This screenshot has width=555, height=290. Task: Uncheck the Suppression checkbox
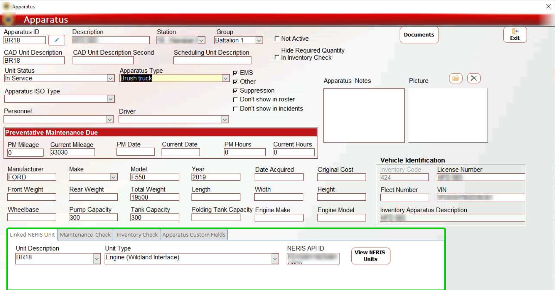pos(235,91)
